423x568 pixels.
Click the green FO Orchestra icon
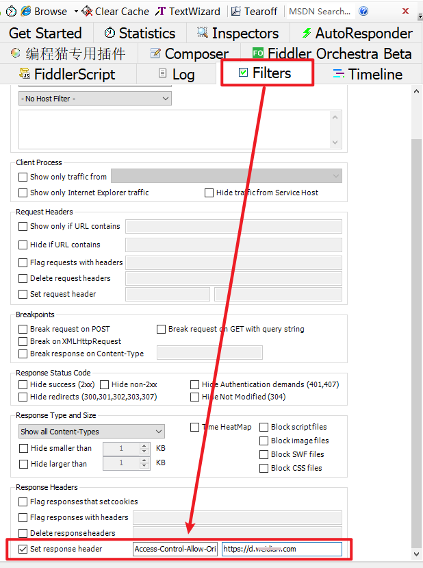(x=258, y=53)
